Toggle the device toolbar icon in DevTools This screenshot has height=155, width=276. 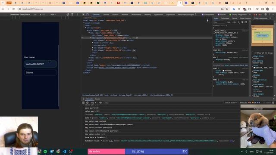[x=87, y=14]
